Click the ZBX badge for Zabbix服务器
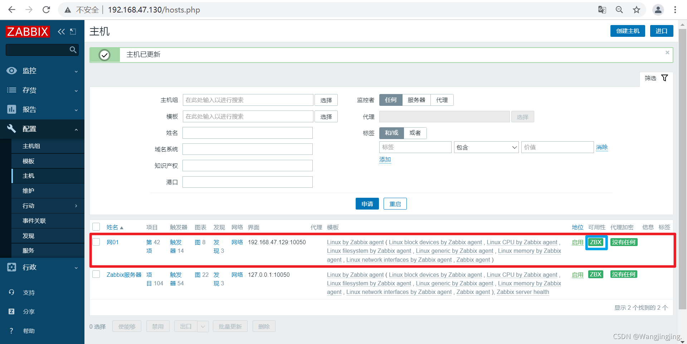The image size is (687, 344). click(x=596, y=274)
